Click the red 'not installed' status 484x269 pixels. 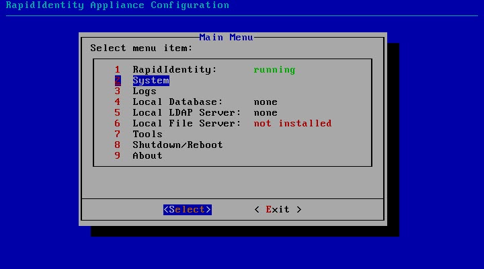(292, 124)
